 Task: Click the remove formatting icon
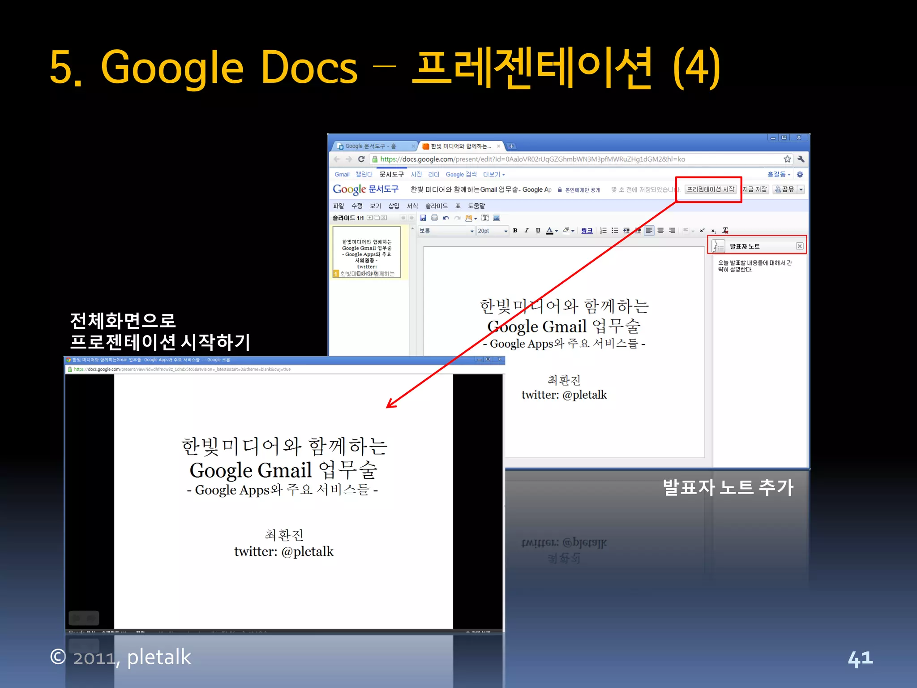click(725, 231)
